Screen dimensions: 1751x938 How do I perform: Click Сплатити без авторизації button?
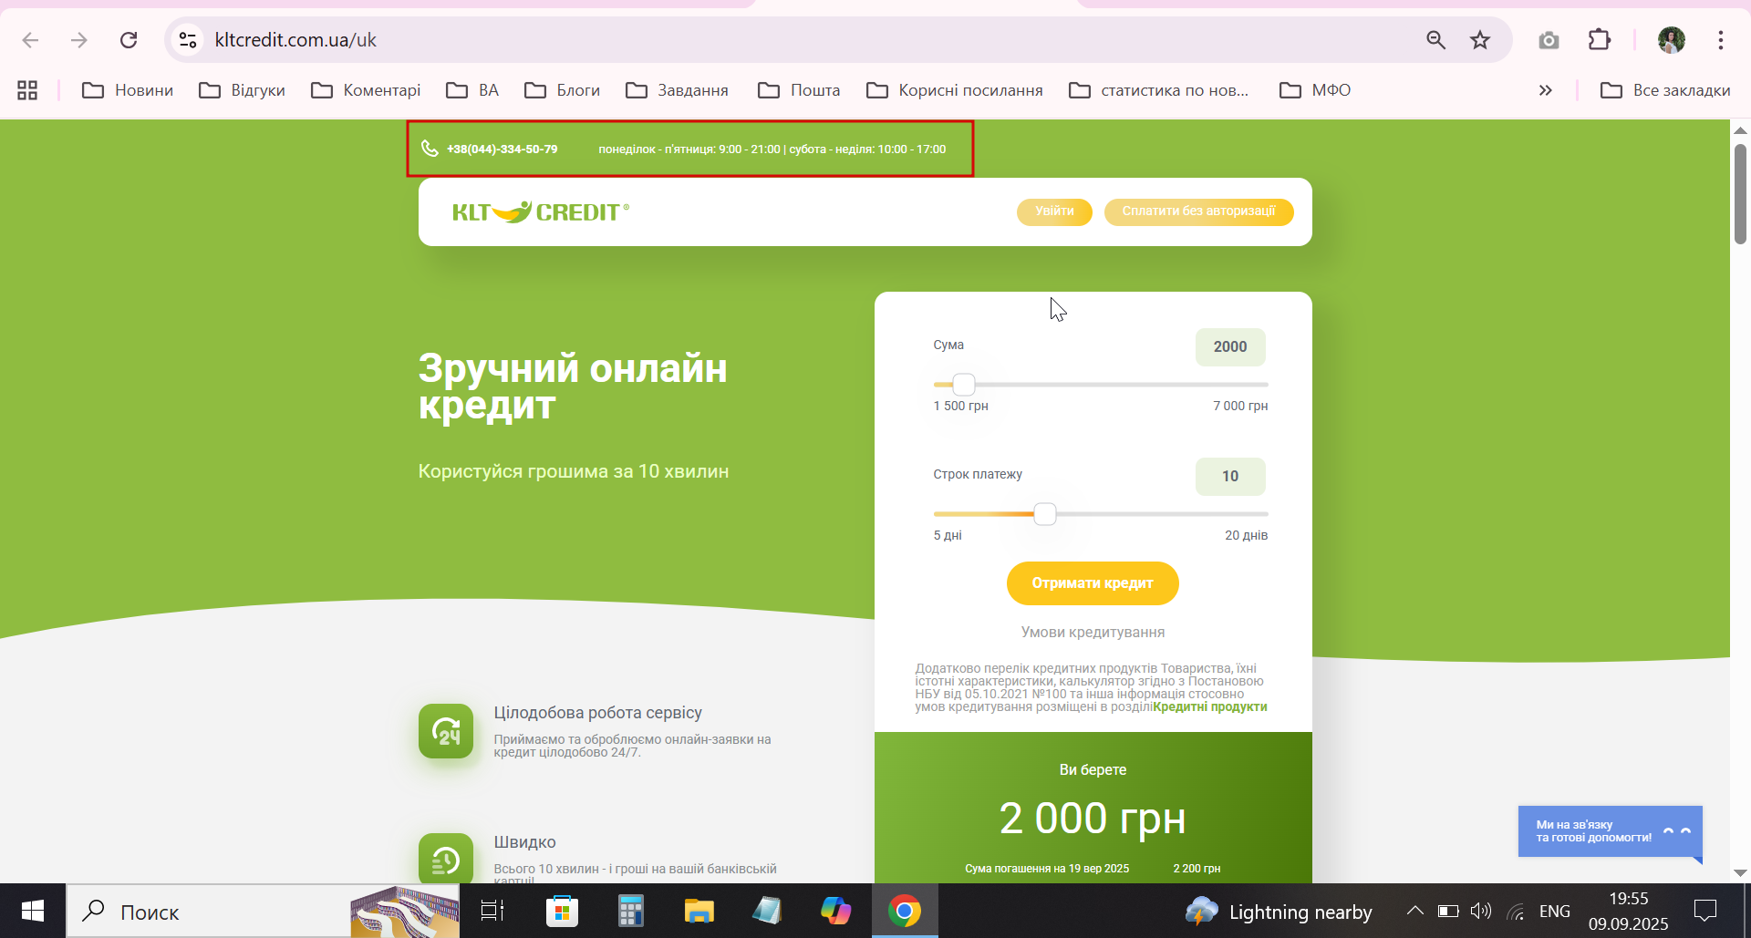pos(1198,211)
